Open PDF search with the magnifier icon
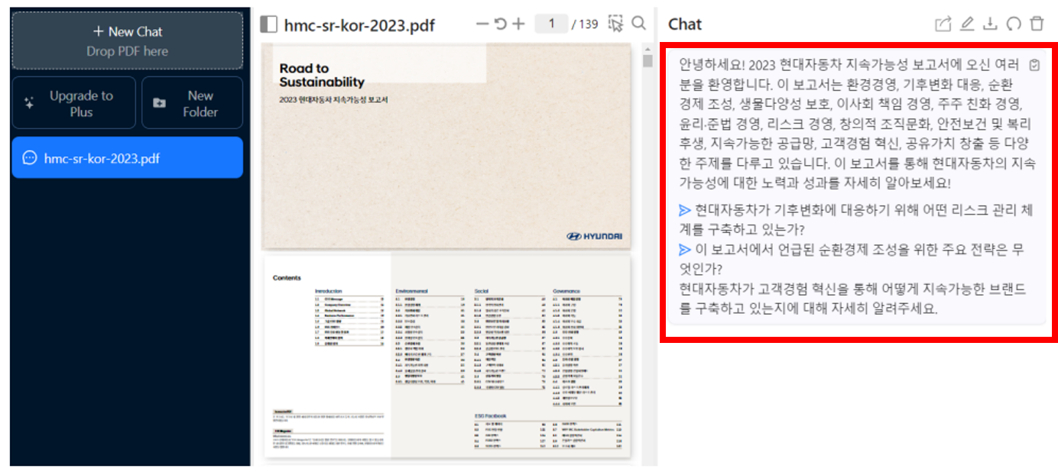This screenshot has width=1058, height=472. click(x=639, y=24)
